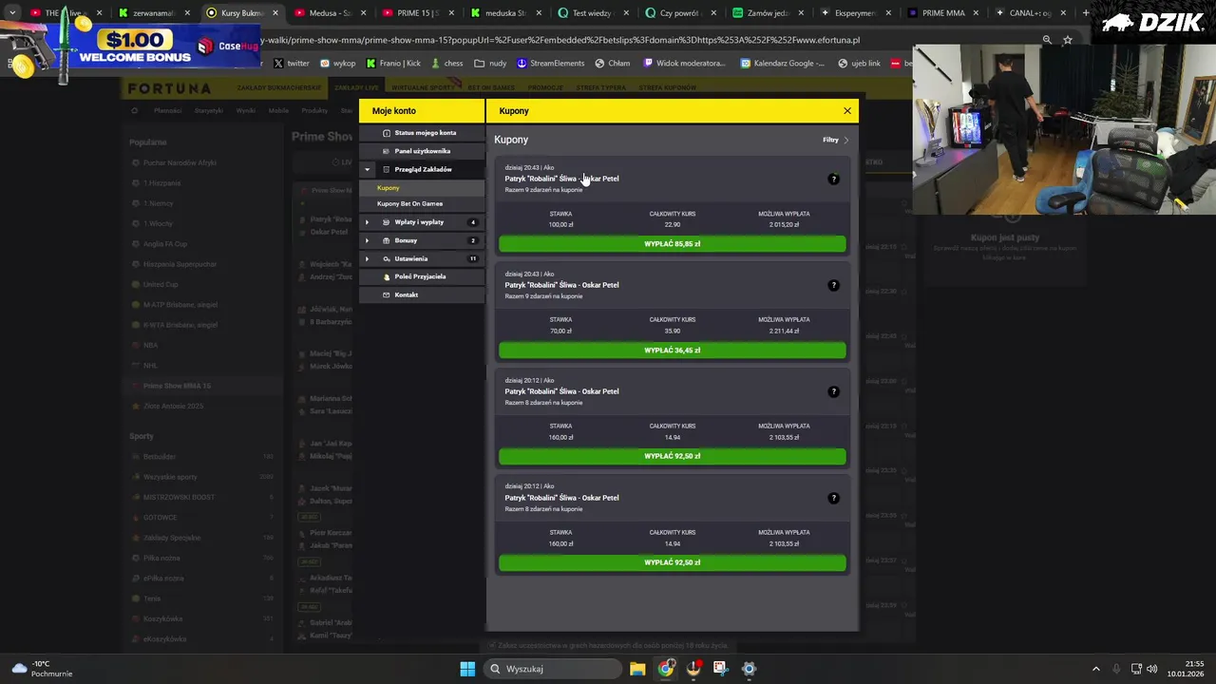Open Chrome from the taskbar

(666, 669)
